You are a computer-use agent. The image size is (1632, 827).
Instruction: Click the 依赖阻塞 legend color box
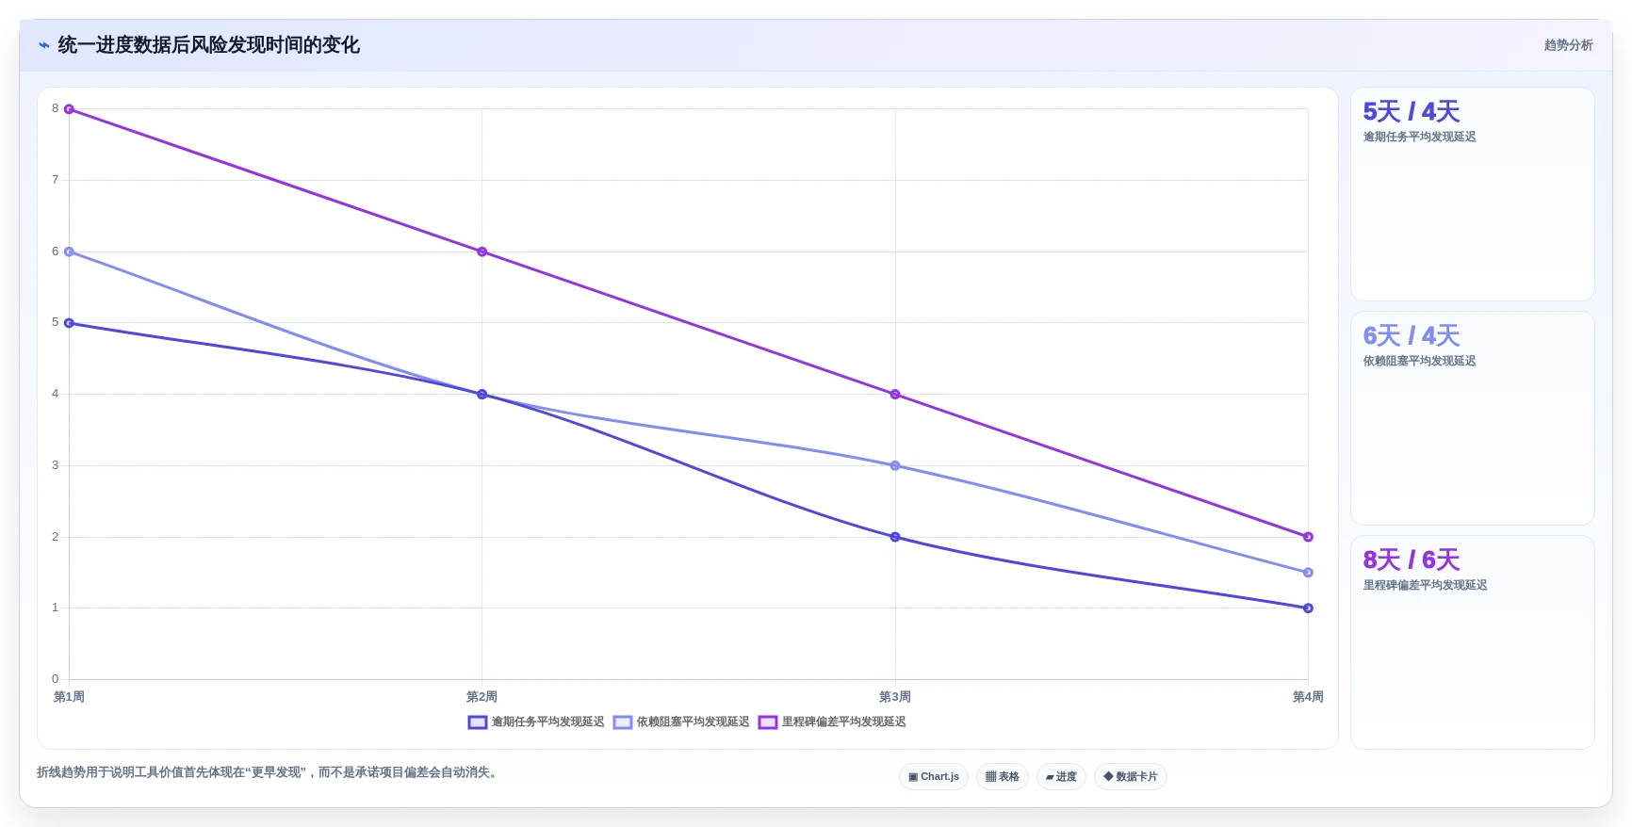coord(623,722)
